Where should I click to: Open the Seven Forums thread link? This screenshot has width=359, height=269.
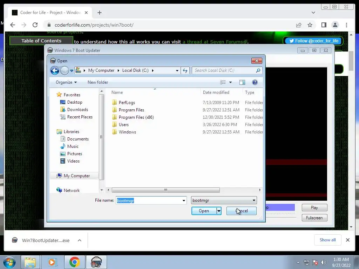(215, 42)
